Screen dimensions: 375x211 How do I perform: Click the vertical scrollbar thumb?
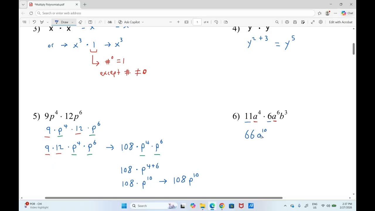point(354,49)
